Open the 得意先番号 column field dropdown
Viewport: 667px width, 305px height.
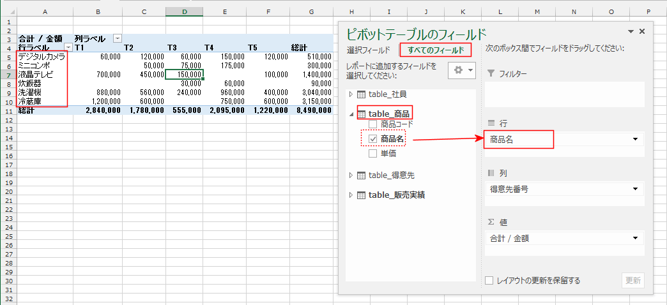pos(636,189)
